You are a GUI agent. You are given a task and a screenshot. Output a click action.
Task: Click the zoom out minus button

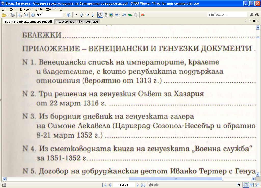[33, 15]
